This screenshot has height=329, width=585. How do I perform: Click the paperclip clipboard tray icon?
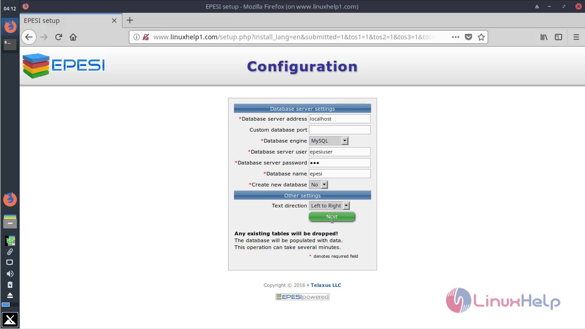coord(10,252)
